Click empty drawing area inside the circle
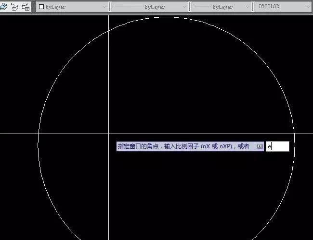This screenshot has width=313, height=240. click(193, 86)
